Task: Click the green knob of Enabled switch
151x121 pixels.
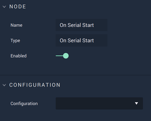Action: pyautogui.click(x=66, y=56)
